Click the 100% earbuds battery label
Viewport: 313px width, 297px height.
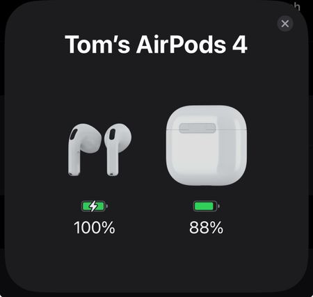[x=95, y=227]
